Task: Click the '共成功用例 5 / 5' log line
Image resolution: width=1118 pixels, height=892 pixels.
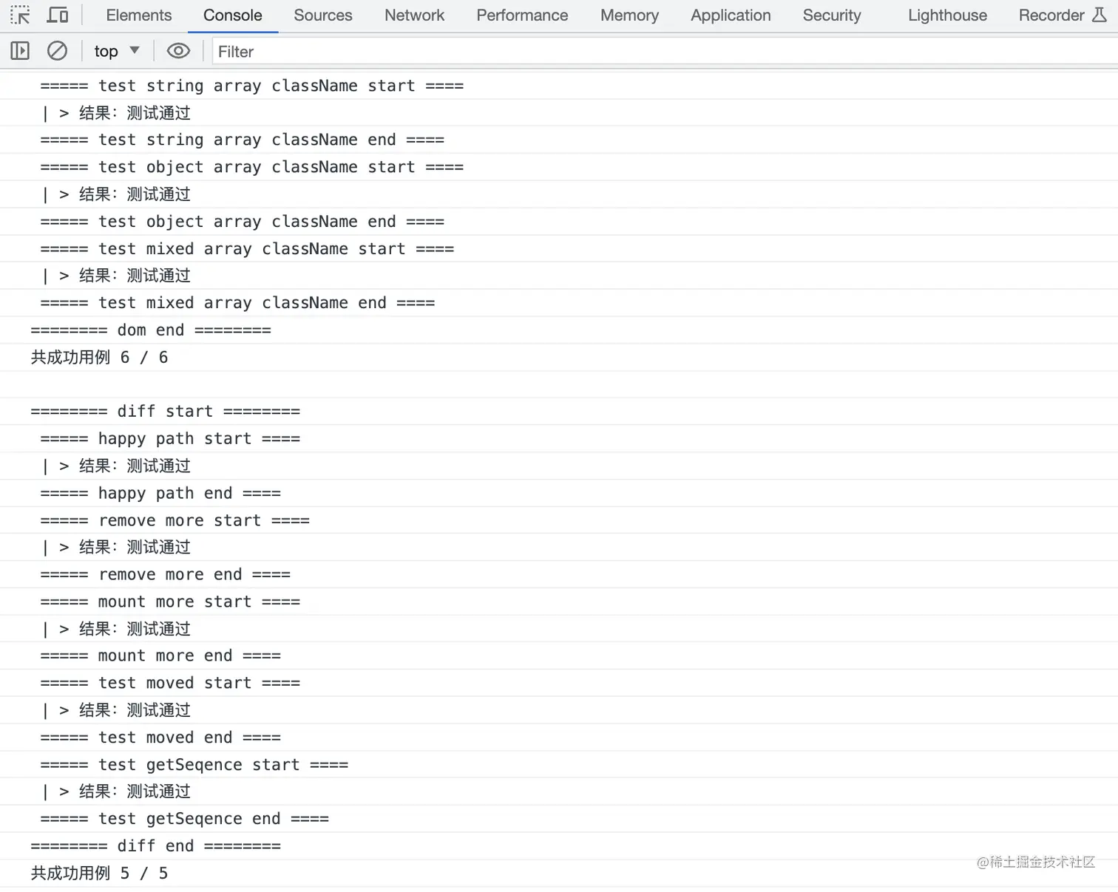Action: click(559, 874)
